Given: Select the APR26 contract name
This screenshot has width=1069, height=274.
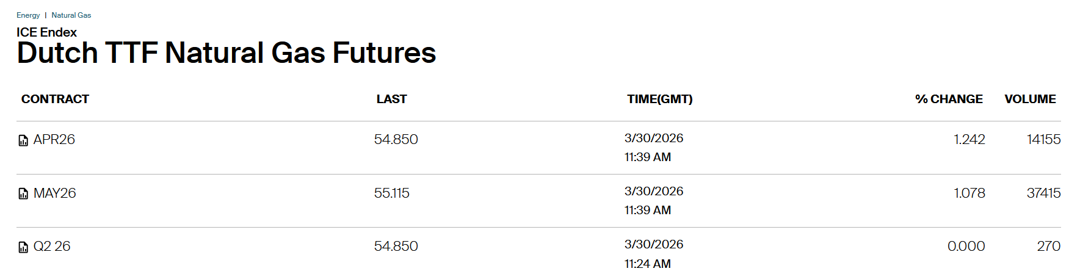Looking at the screenshot, I should click(54, 140).
